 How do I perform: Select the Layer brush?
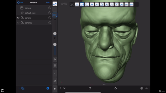[97, 5]
